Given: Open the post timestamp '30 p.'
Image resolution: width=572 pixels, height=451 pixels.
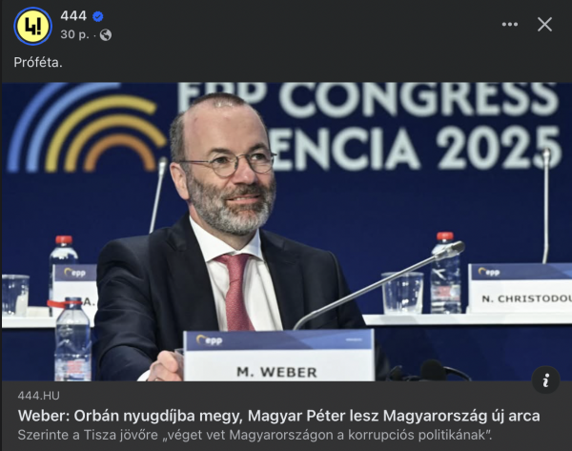Looking at the screenshot, I should 74,34.
